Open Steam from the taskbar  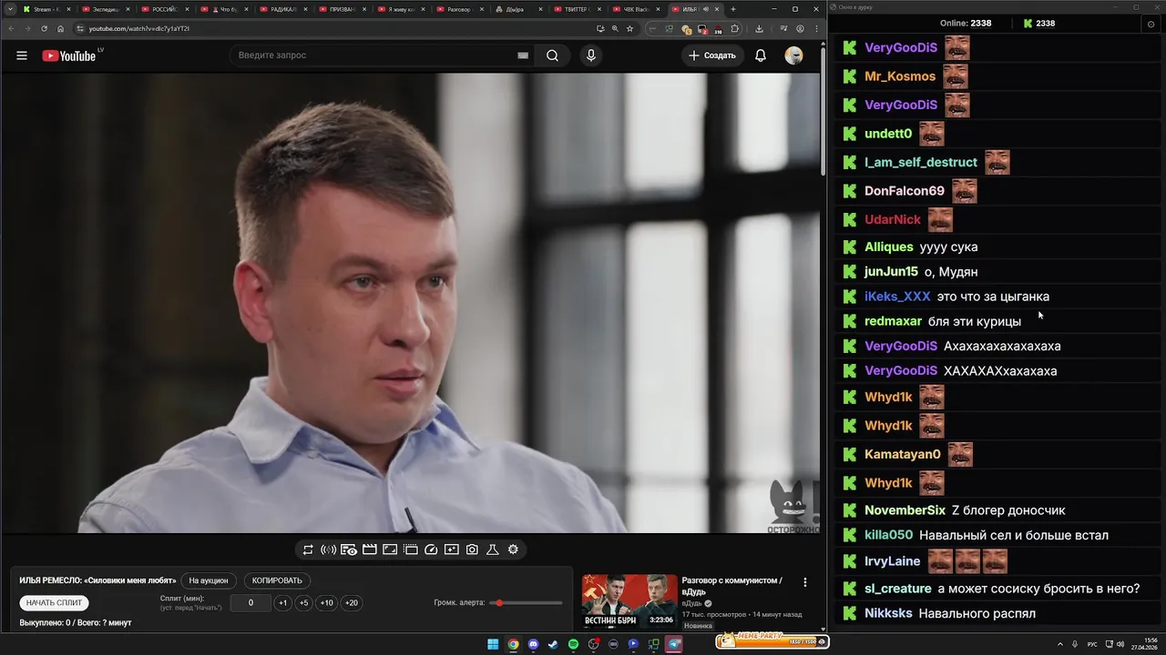[553, 644]
